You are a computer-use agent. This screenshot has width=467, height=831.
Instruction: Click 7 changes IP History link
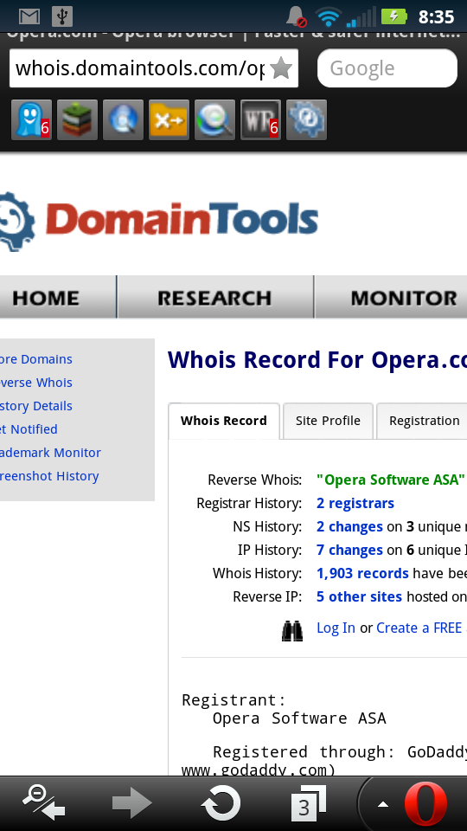tap(349, 551)
